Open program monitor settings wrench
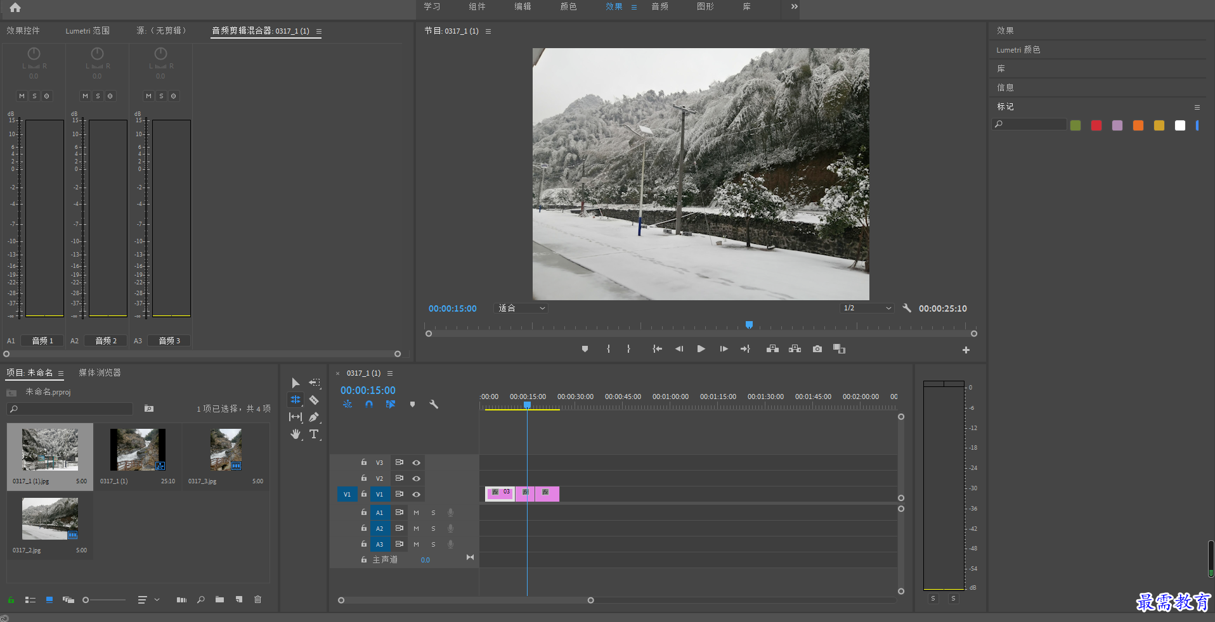 907,308
